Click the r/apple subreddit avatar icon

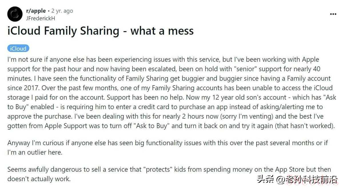tap(15, 14)
